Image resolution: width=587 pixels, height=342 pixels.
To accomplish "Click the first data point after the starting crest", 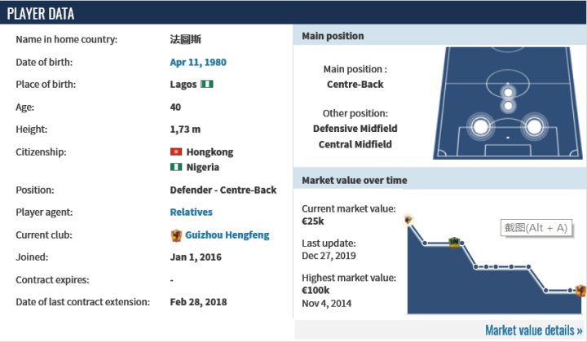I will [x=425, y=242].
